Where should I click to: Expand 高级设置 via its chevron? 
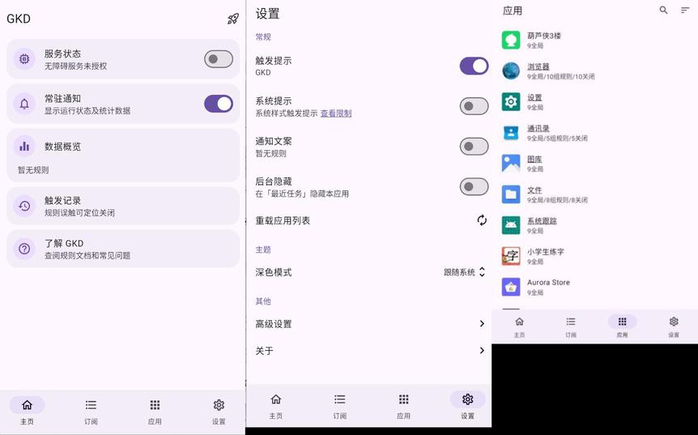pyautogui.click(x=482, y=324)
